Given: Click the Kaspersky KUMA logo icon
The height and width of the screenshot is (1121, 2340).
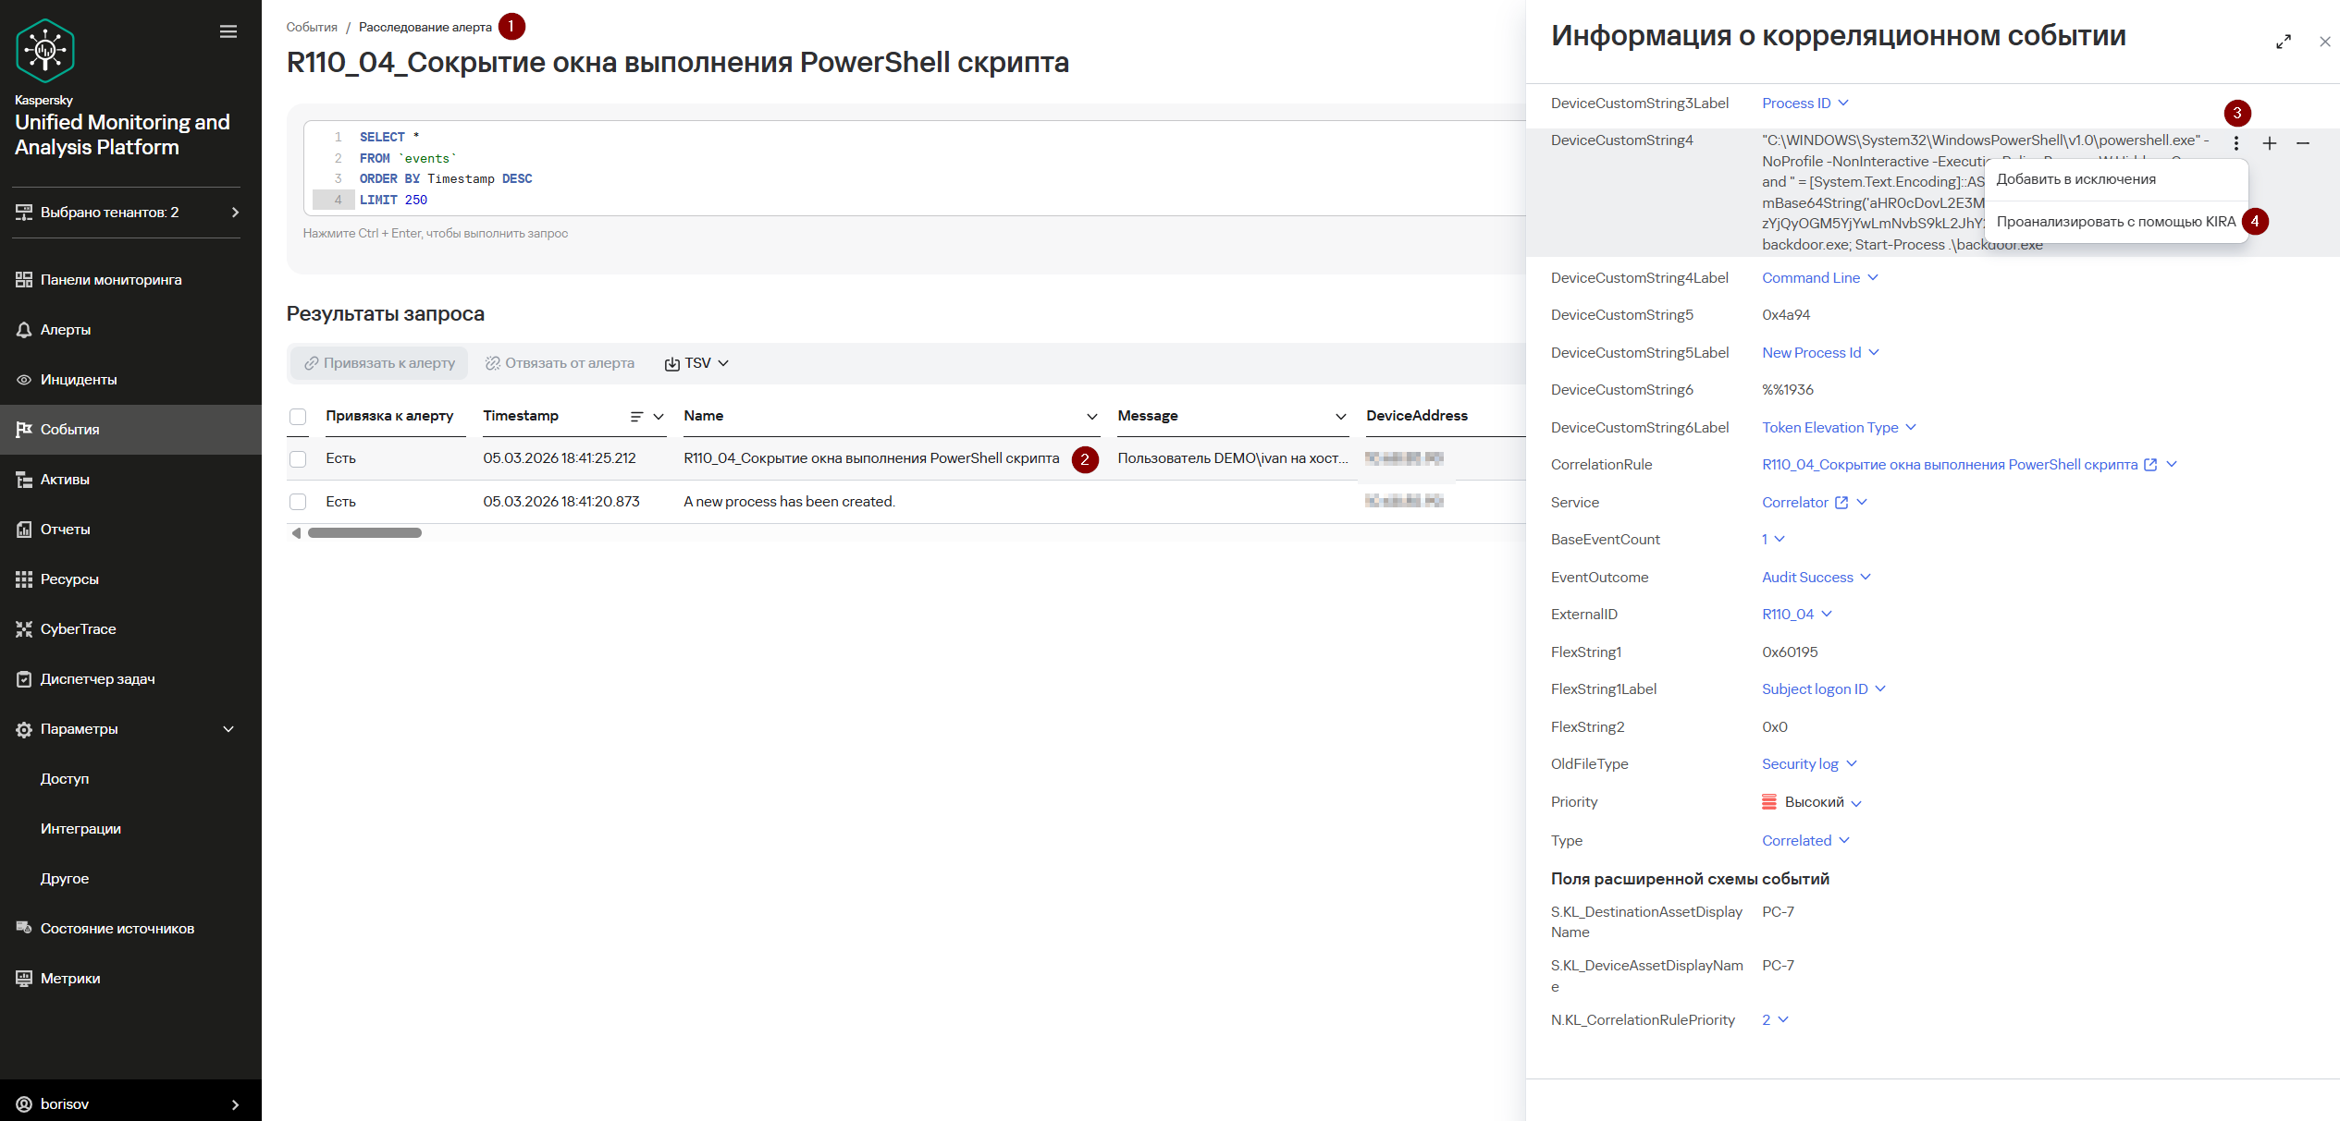Looking at the screenshot, I should point(44,50).
